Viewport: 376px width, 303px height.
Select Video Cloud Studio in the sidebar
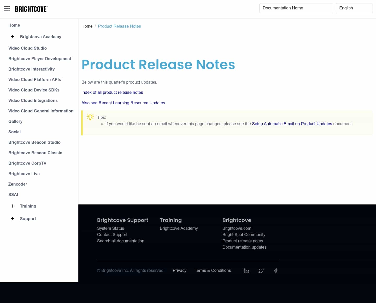[27, 48]
